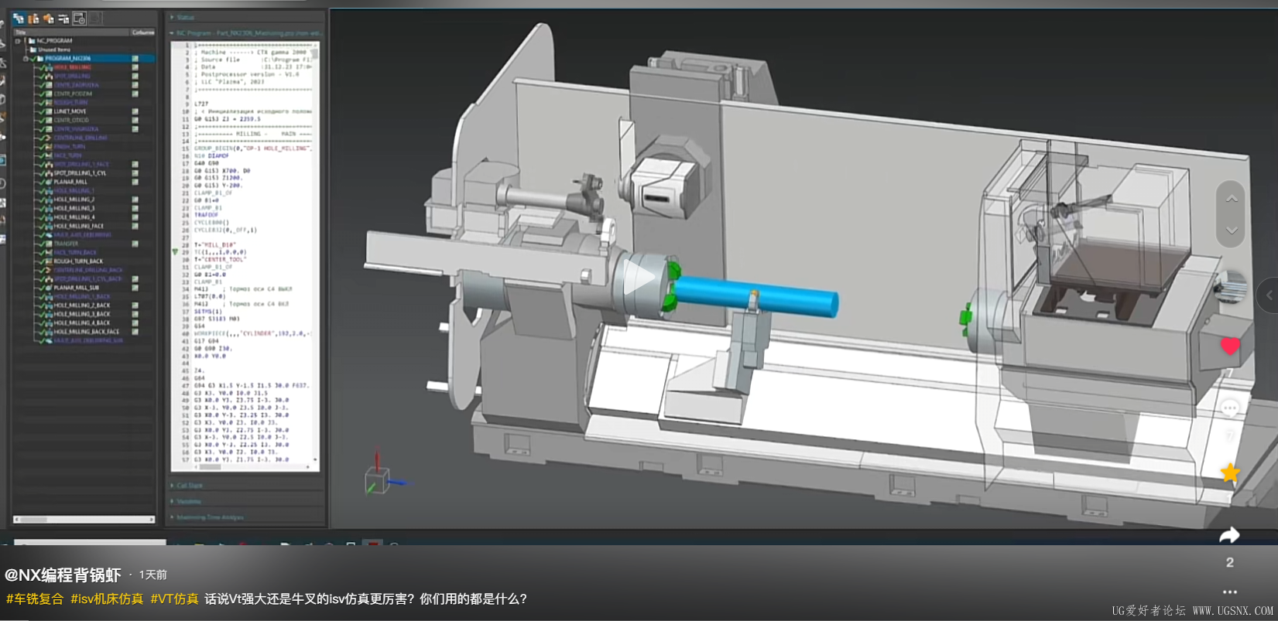Click the first Program Order view icon in navigator toolbar
The height and width of the screenshot is (621, 1278).
pyautogui.click(x=19, y=18)
